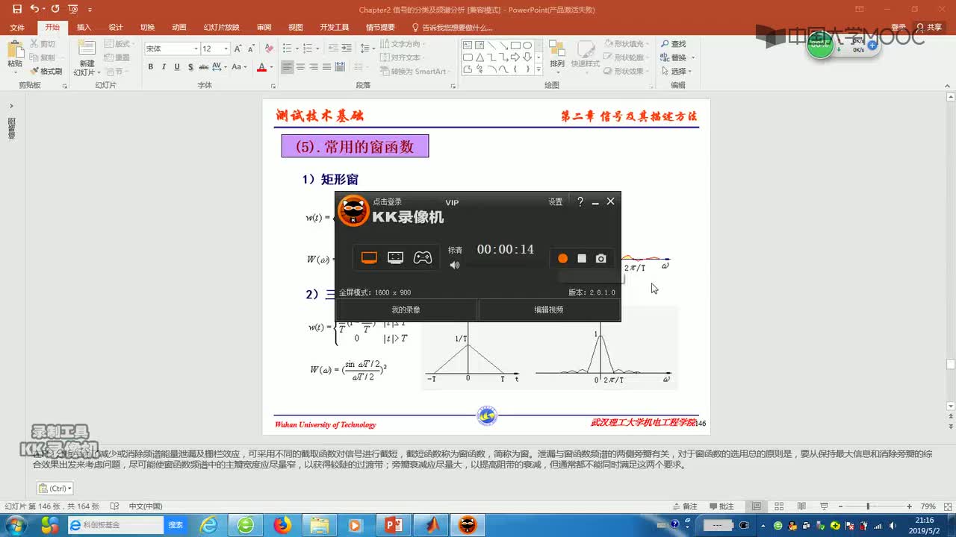Screen dimensions: 956x537
Task: Stop recording with the square button
Action: [582, 259]
